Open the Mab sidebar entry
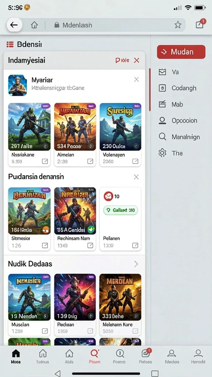The image size is (212, 377). pos(171,104)
